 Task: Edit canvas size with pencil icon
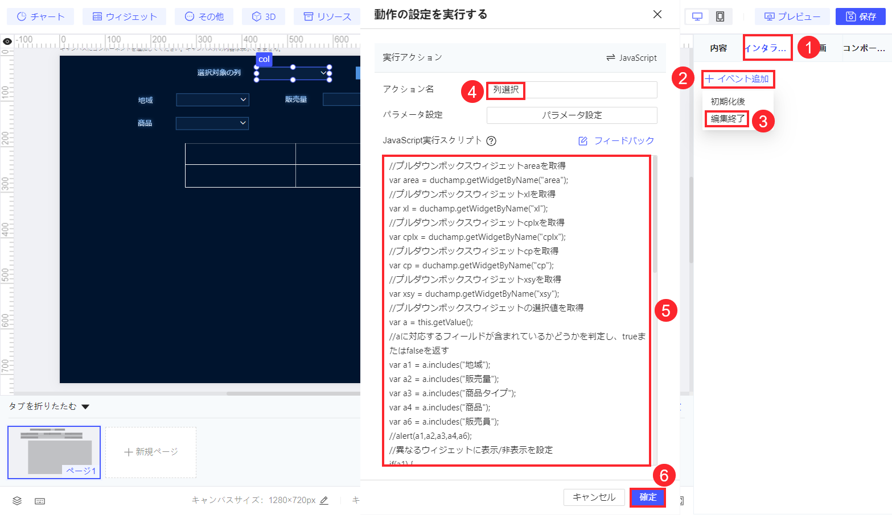(x=324, y=500)
